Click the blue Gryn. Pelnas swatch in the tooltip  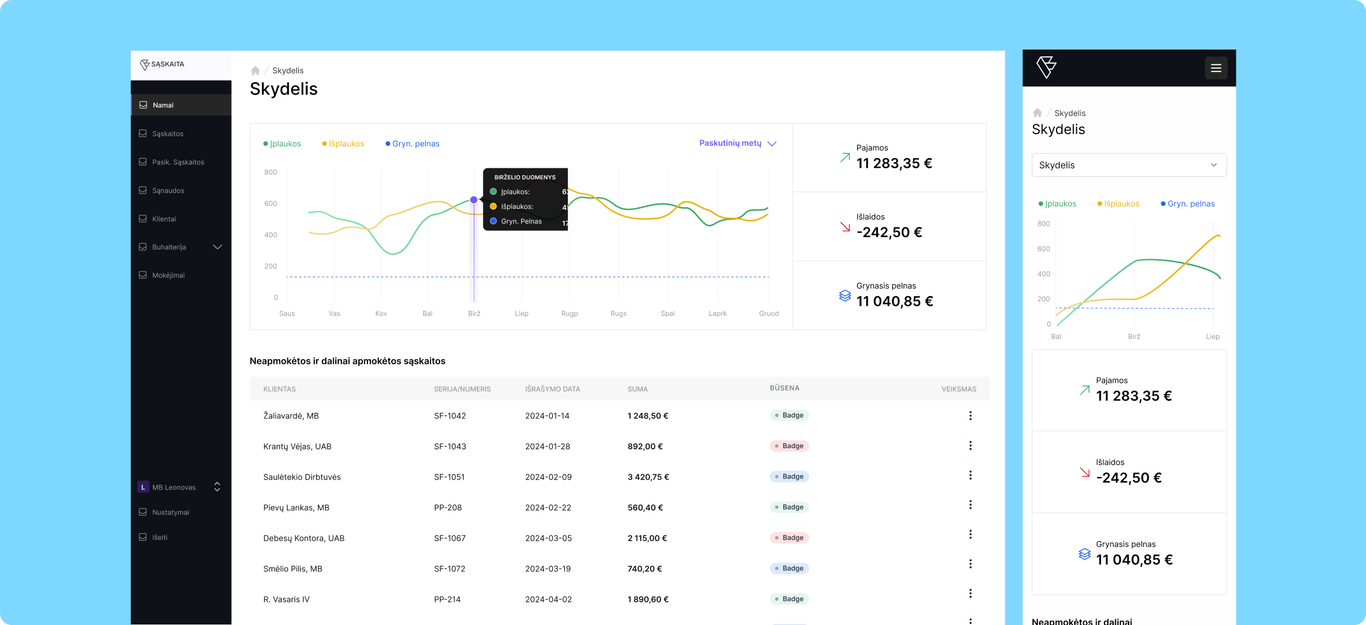494,221
